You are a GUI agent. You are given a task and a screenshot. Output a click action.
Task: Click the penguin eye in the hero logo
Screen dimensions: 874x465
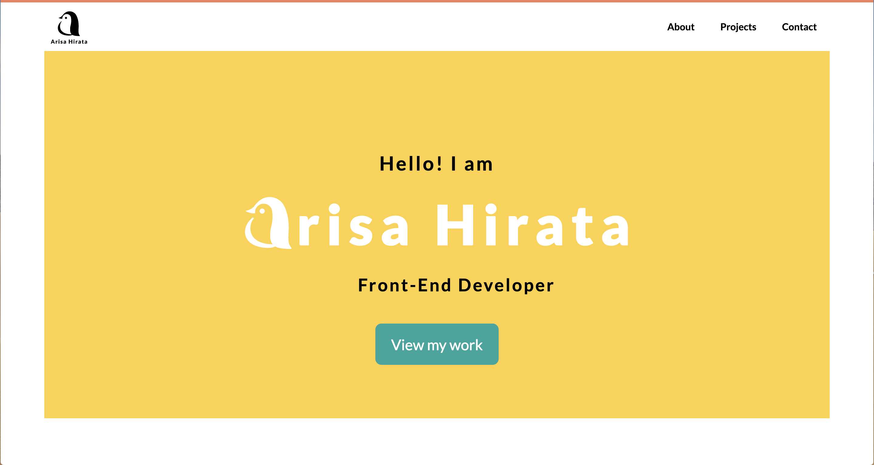point(262,211)
